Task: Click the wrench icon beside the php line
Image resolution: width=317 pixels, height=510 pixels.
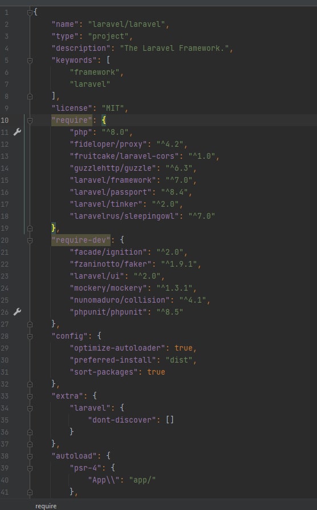Action: click(x=17, y=132)
